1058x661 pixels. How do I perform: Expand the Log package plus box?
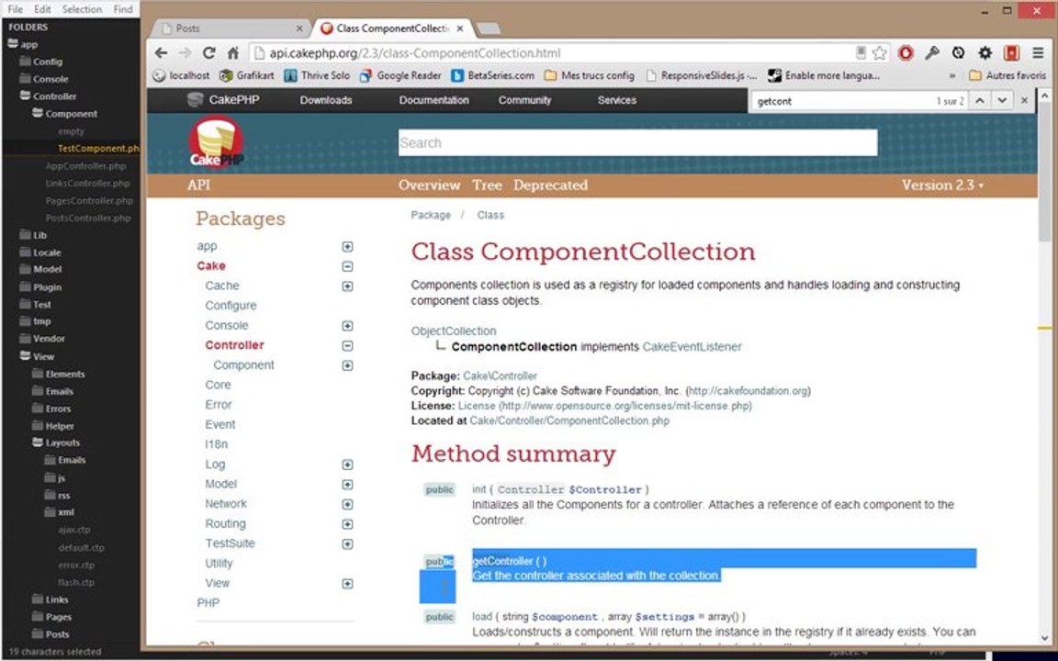(x=347, y=465)
